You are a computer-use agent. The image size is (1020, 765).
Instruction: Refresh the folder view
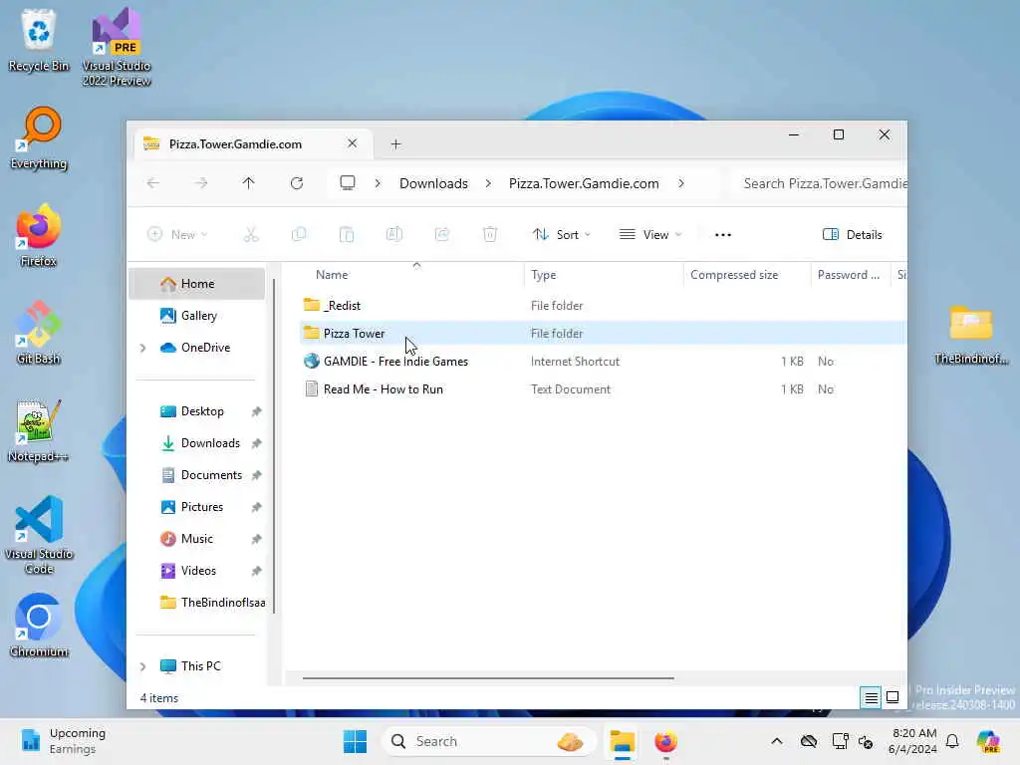point(297,183)
